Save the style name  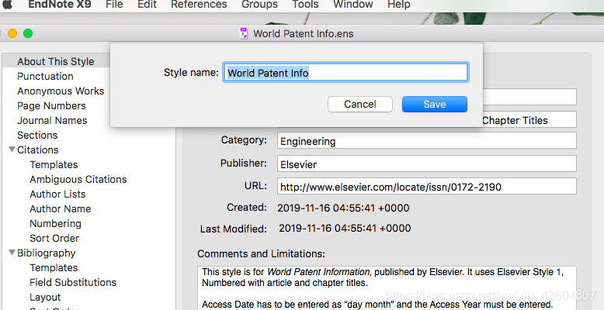coord(435,104)
